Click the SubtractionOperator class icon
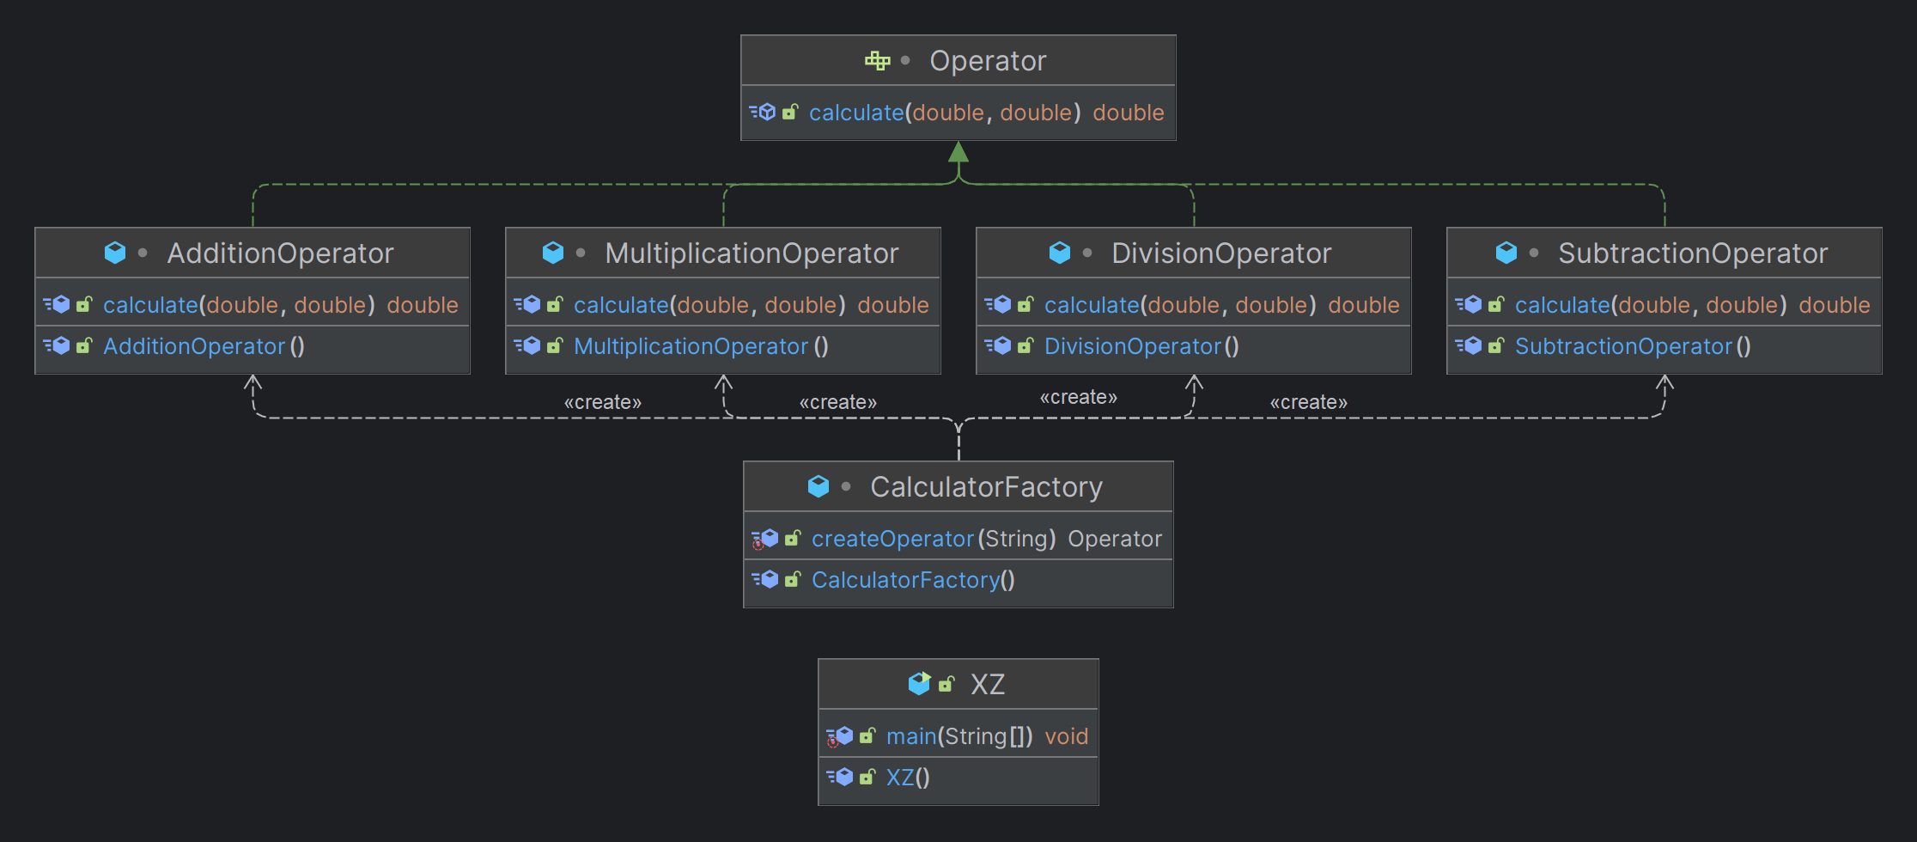1917x842 pixels. tap(1506, 253)
